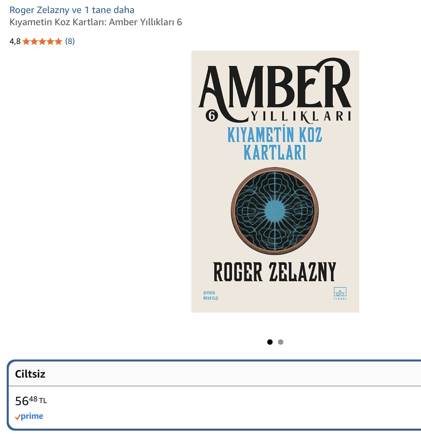Click the 4,8 rating score
This screenshot has height=434, width=421.
pos(15,41)
